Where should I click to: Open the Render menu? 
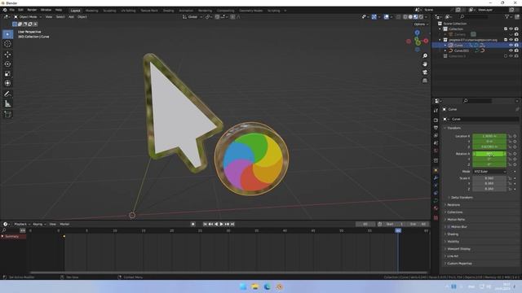coord(32,11)
